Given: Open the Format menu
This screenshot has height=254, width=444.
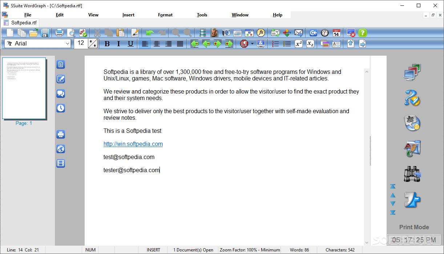Looking at the screenshot, I should coord(165,15).
